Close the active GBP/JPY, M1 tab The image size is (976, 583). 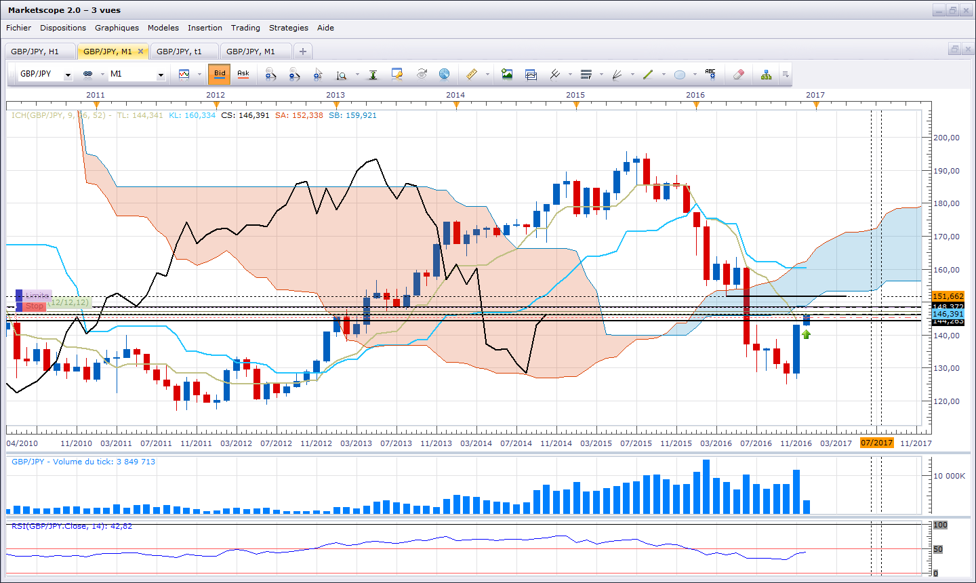140,51
